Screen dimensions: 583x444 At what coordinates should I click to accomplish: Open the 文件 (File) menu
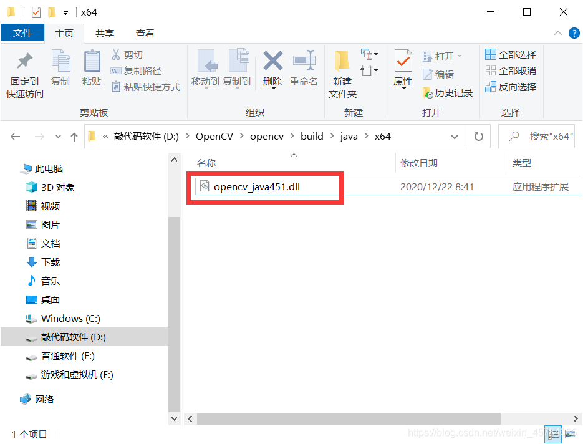pos(22,33)
